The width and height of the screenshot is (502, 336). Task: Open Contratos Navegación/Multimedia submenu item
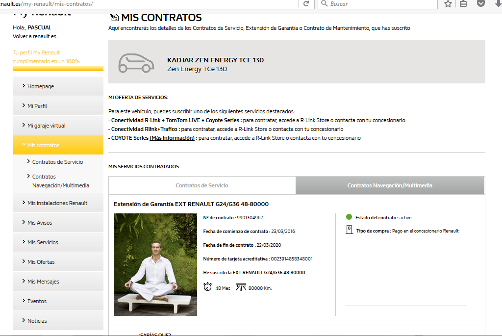coord(60,181)
